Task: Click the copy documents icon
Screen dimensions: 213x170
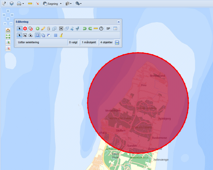Action: tap(54, 28)
